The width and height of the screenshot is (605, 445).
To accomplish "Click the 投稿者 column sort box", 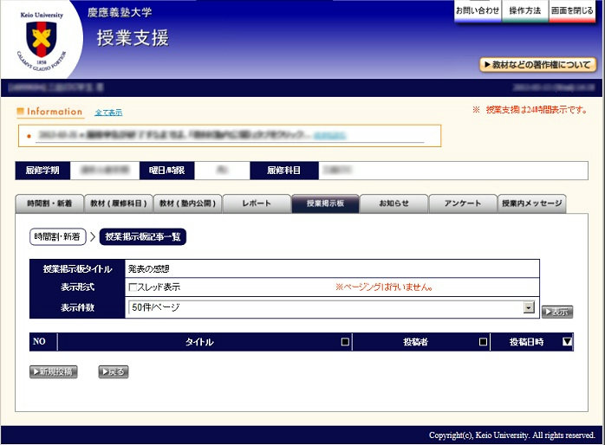I will (483, 342).
